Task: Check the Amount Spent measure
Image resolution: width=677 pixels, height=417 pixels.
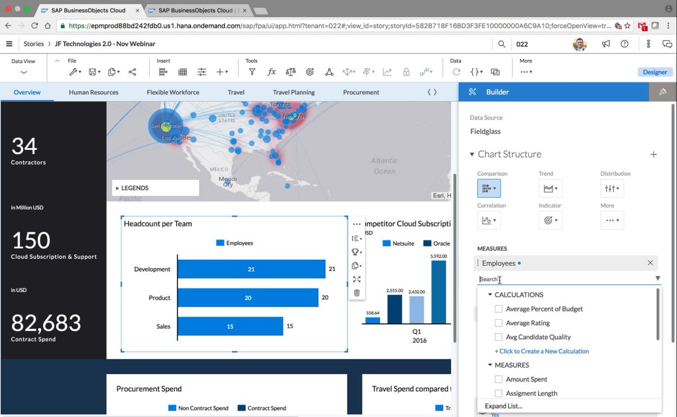Action: pos(498,379)
